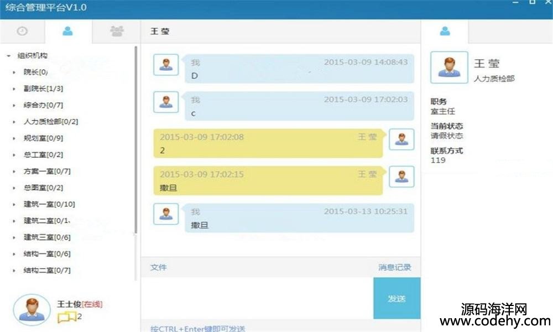Click the avatar beside message D
Image resolution: width=553 pixels, height=332 pixels.
point(166,65)
